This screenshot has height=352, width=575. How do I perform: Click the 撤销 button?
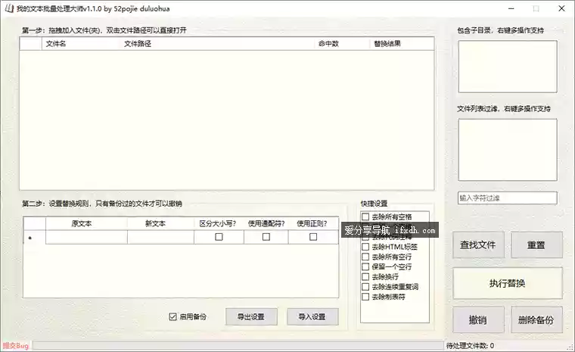coord(478,319)
